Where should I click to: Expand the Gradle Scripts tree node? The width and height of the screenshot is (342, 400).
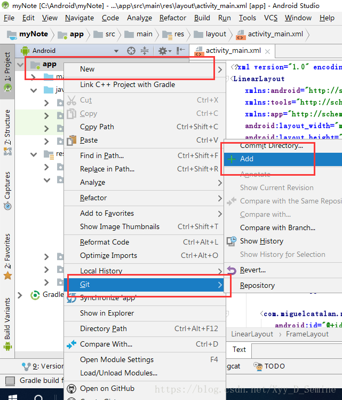(x=20, y=295)
